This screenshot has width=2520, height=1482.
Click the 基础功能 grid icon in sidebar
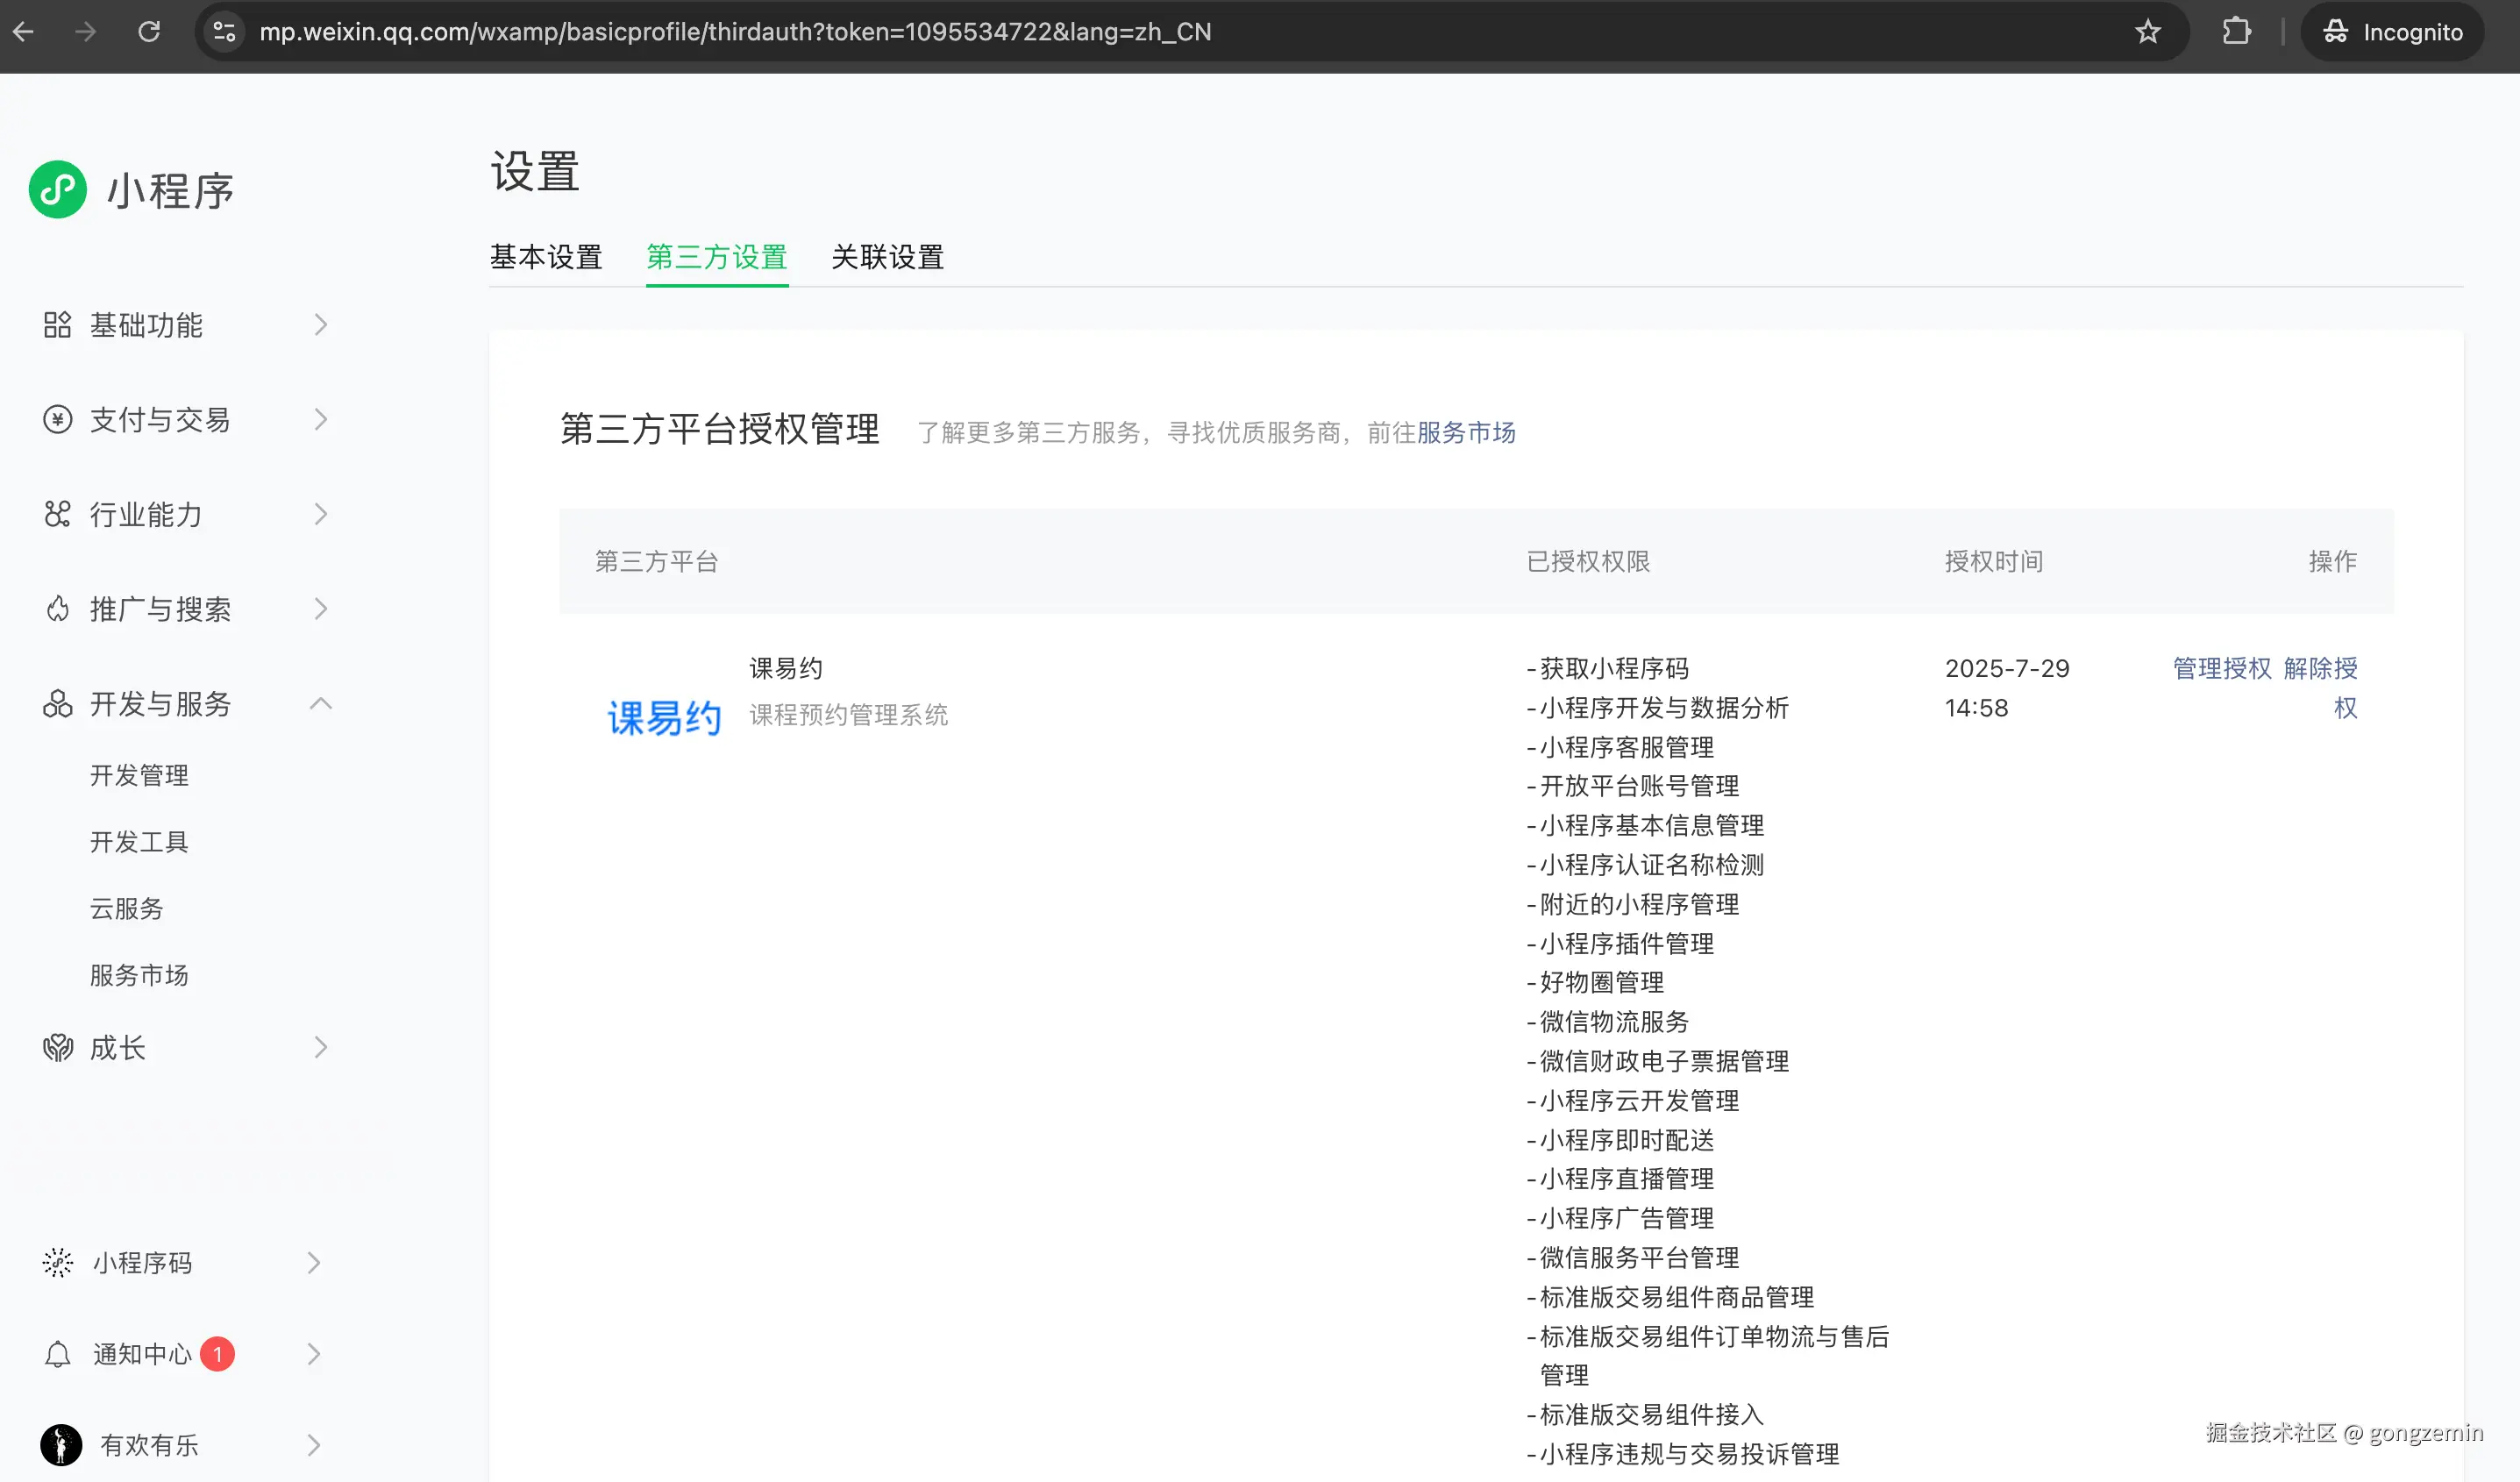[57, 325]
